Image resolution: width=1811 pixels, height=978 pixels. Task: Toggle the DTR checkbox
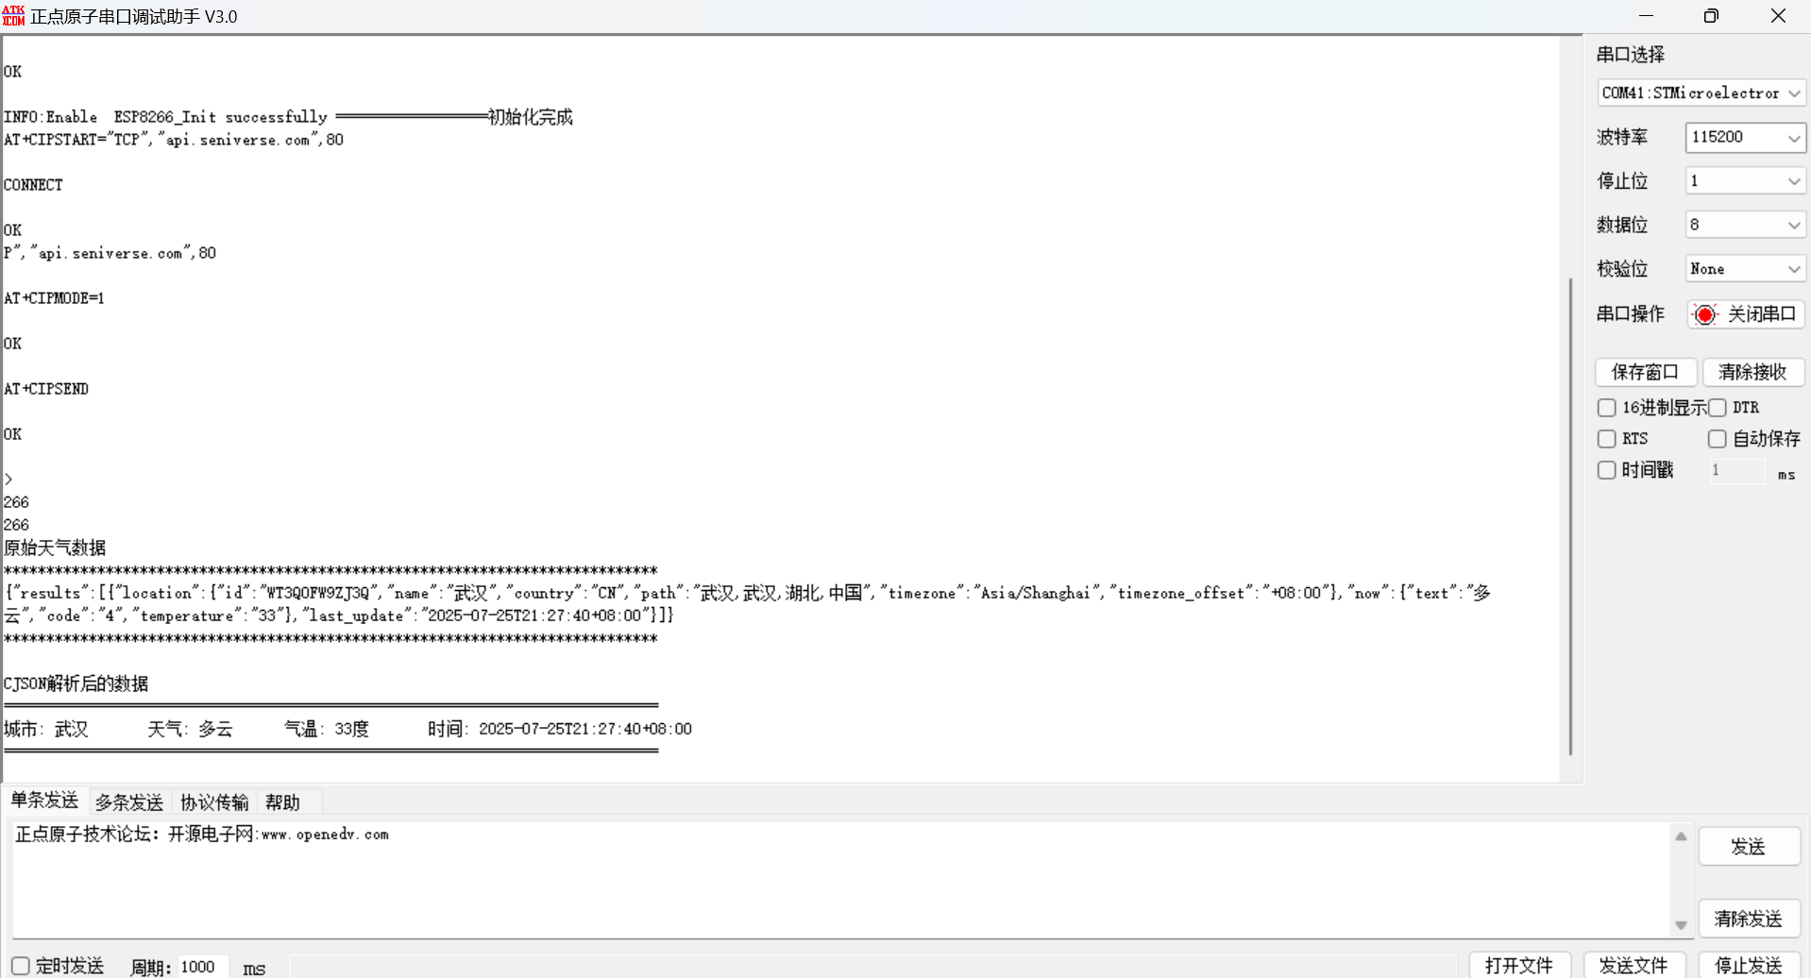point(1718,408)
